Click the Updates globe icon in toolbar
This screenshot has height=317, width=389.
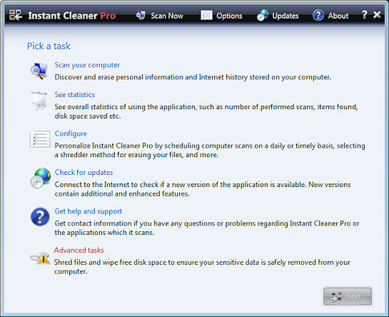[263, 15]
